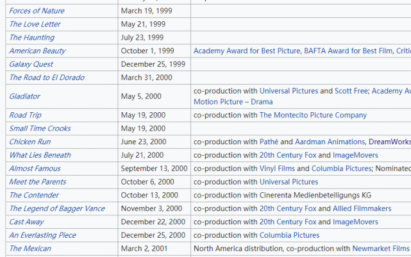Open the What Lies Beneath link
The image size is (411, 257).
tap(40, 155)
